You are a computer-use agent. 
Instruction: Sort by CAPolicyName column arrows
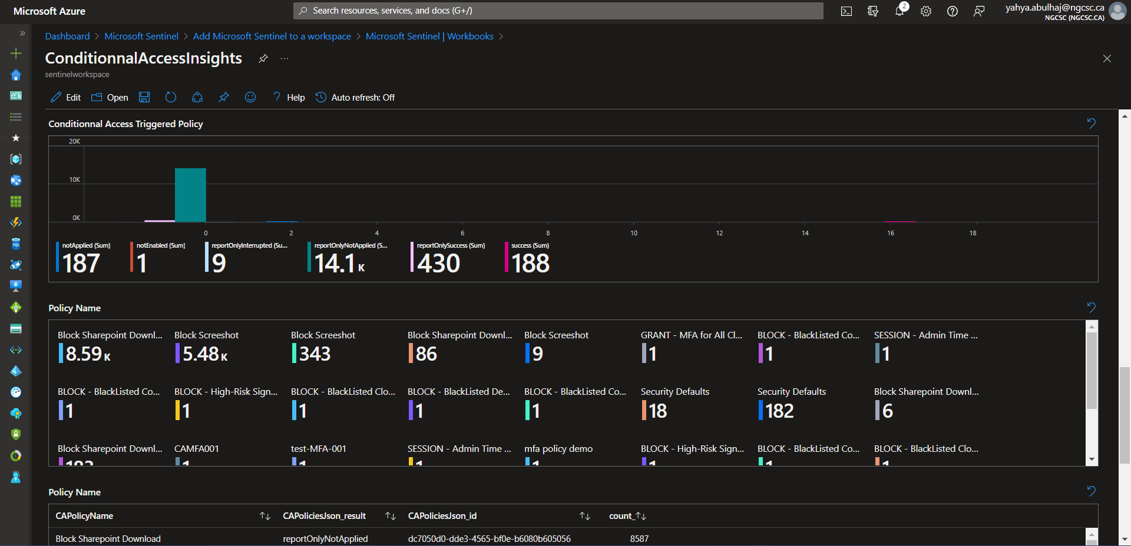pyautogui.click(x=265, y=516)
